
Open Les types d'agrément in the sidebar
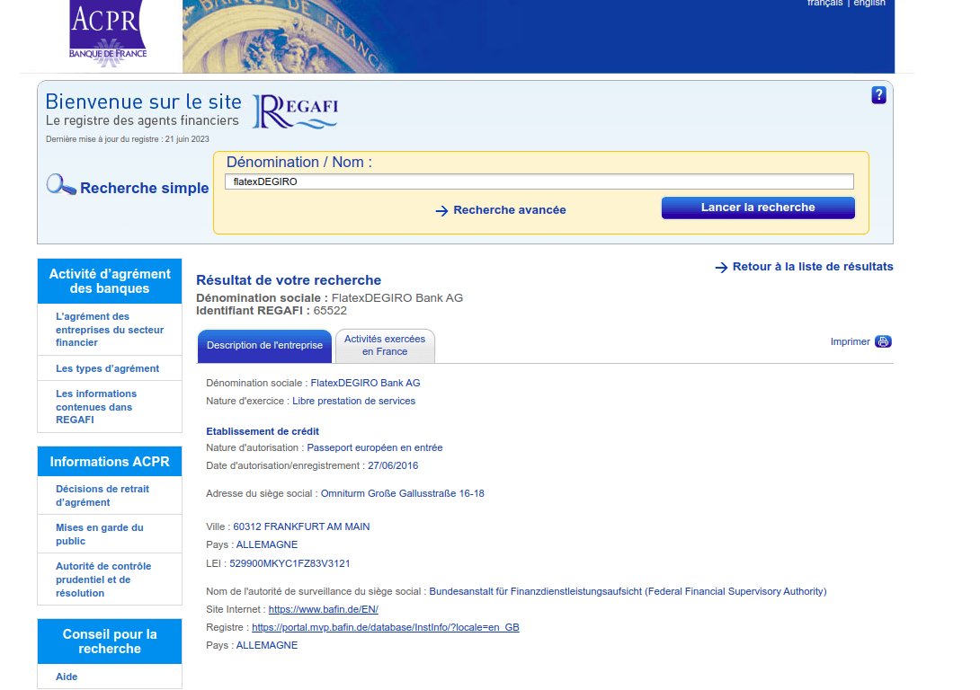[x=106, y=367]
